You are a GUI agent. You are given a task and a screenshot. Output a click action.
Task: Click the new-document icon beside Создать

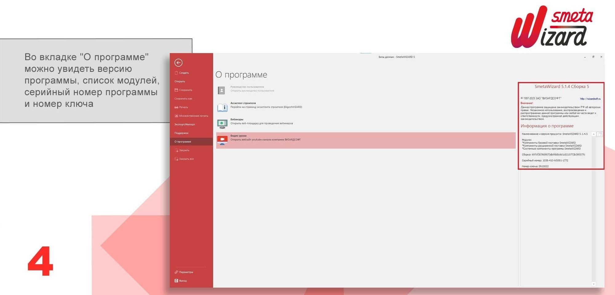(x=176, y=73)
